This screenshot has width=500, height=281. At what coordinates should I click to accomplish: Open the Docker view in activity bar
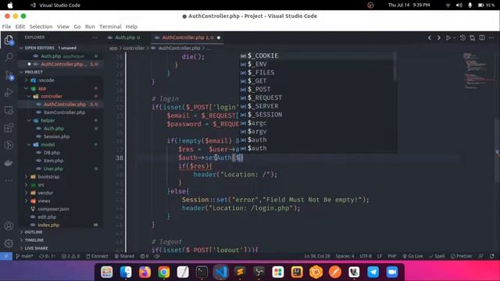(x=9, y=163)
